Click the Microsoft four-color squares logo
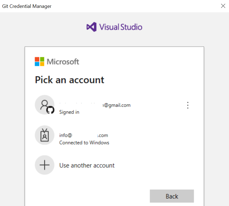Viewport: 229px width, 206px height. [39, 62]
